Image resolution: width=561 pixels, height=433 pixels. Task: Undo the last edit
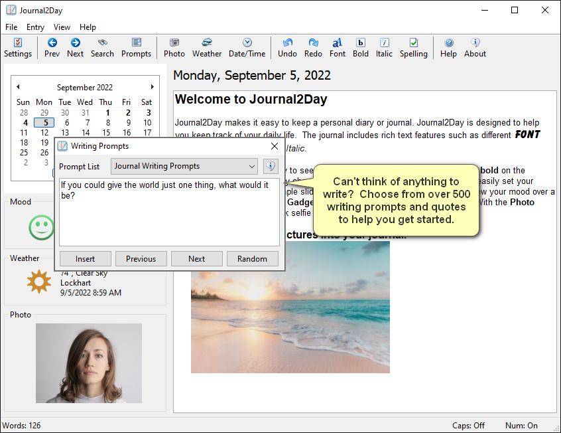click(x=287, y=48)
